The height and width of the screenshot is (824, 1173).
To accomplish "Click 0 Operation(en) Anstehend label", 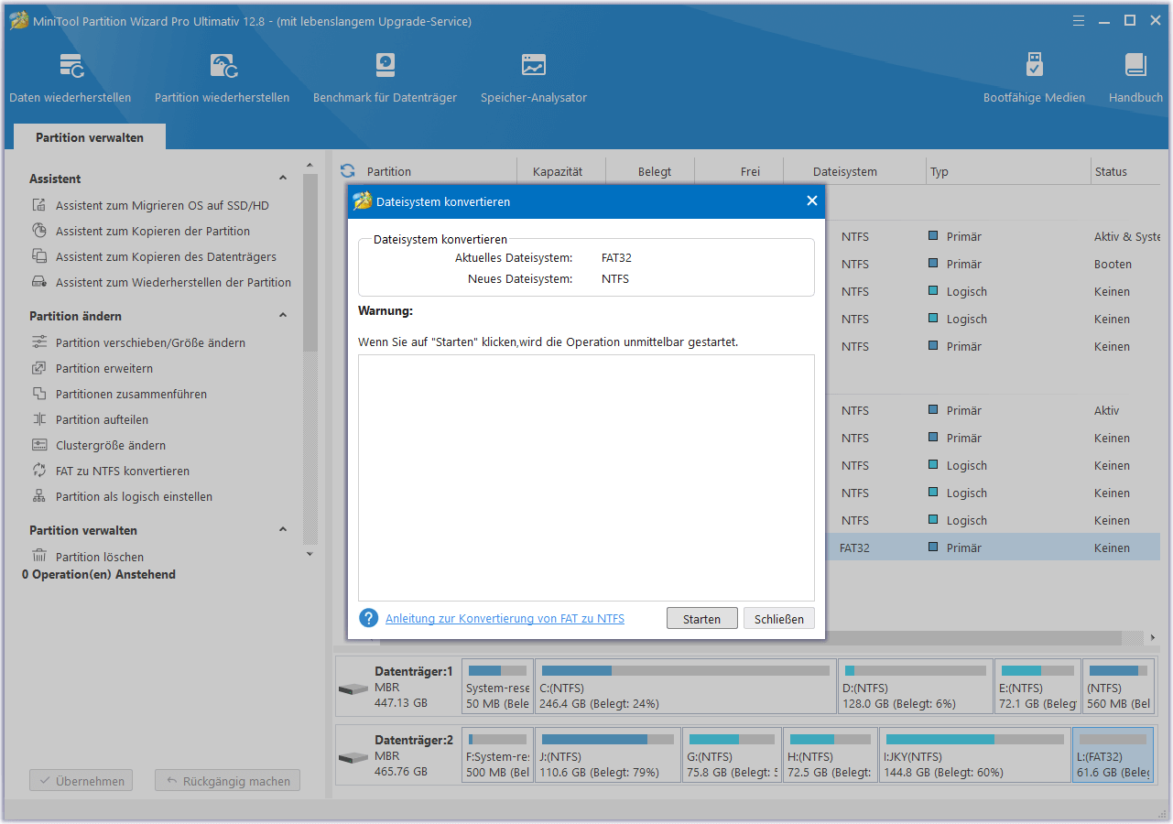I will (99, 575).
